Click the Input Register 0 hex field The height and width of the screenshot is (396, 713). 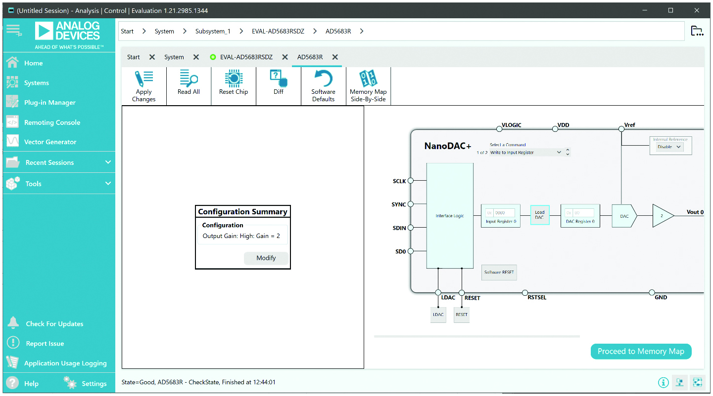[504, 213]
